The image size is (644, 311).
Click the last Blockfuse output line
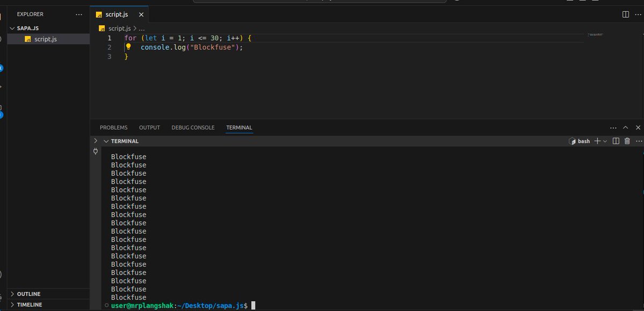[x=129, y=297]
